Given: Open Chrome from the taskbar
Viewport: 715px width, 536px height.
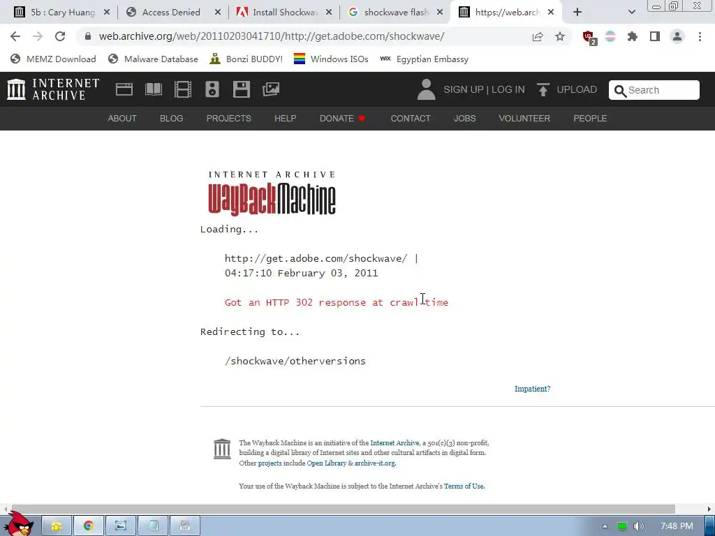Looking at the screenshot, I should pos(89,526).
